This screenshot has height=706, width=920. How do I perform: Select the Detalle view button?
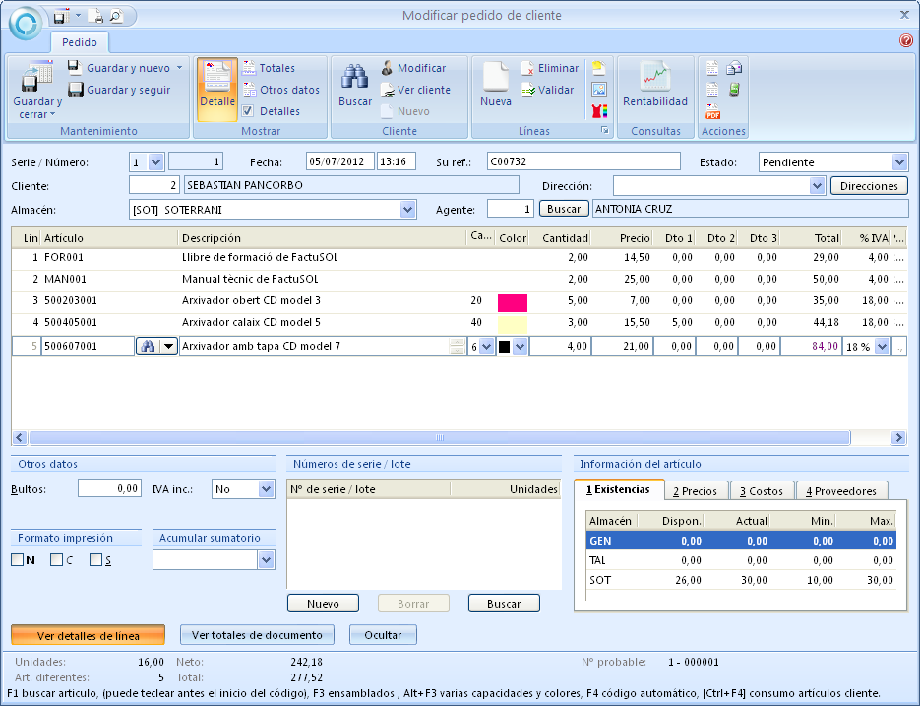click(x=216, y=88)
